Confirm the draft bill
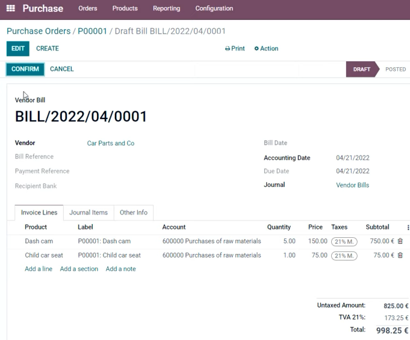Screen dimensions: 410x340 pyautogui.click(x=25, y=69)
